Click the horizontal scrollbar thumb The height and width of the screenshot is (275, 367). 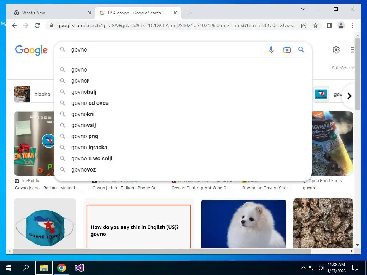(x=162, y=251)
